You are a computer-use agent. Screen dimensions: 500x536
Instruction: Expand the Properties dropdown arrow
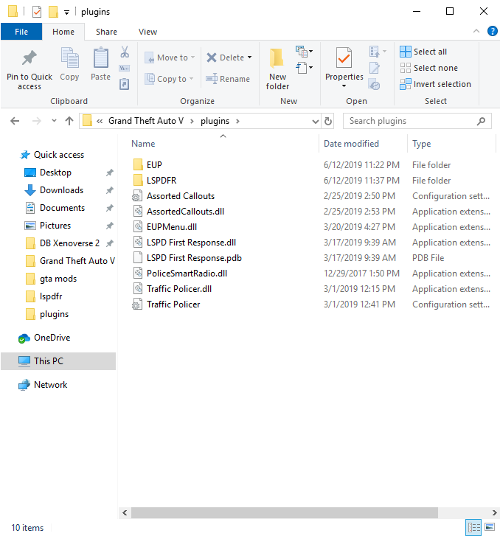pyautogui.click(x=344, y=86)
